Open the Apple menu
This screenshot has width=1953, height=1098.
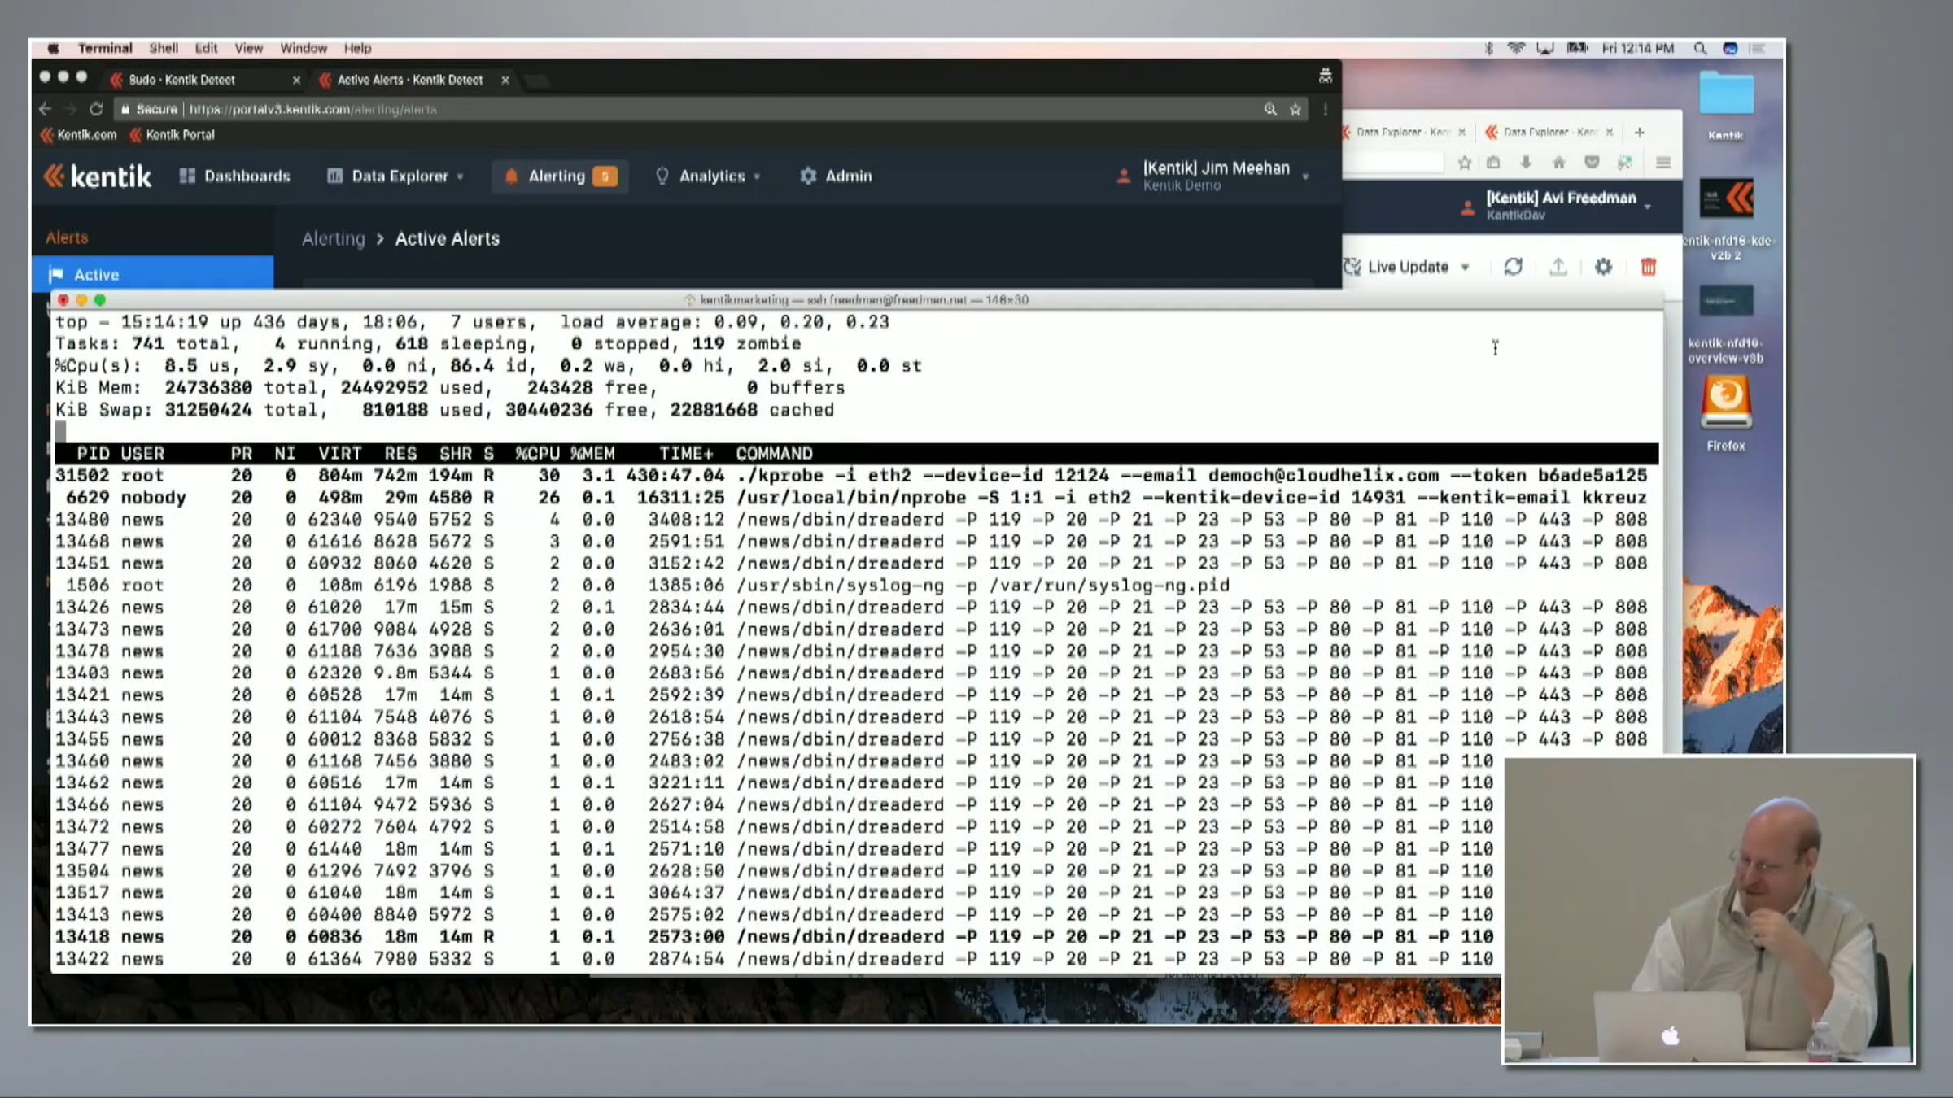pos(53,49)
